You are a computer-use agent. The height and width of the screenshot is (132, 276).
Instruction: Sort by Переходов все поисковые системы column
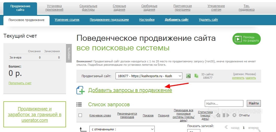pyautogui.click(x=183, y=115)
